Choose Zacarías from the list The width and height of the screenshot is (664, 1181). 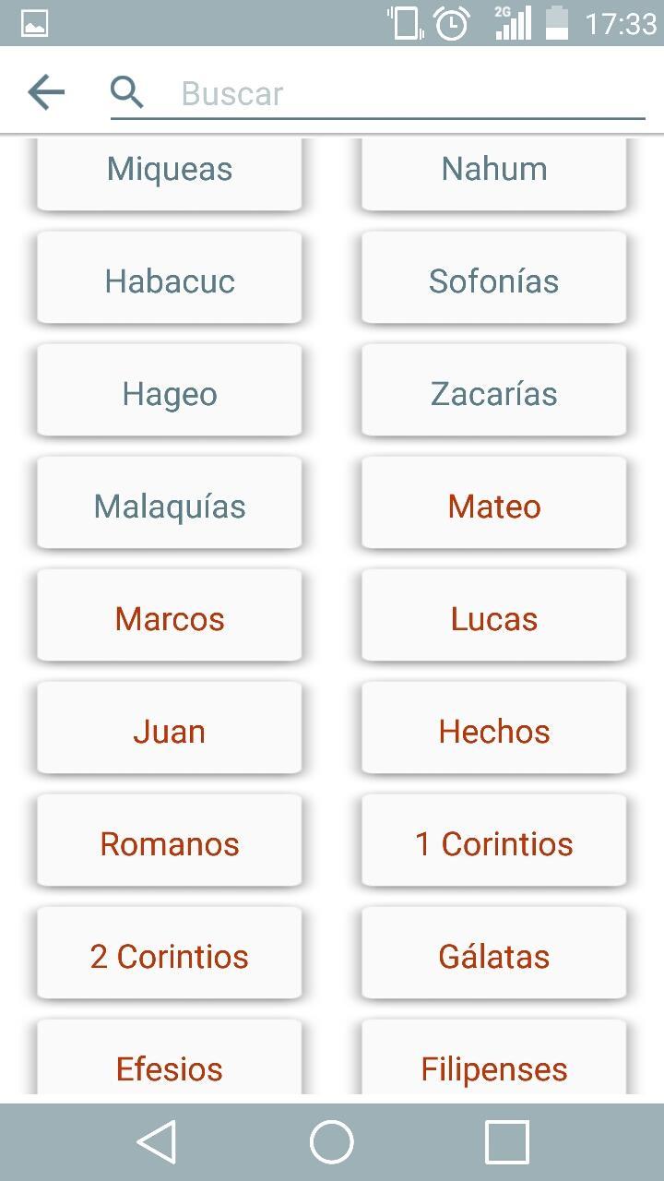click(x=494, y=393)
